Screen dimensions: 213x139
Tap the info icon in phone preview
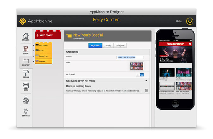point(190,44)
